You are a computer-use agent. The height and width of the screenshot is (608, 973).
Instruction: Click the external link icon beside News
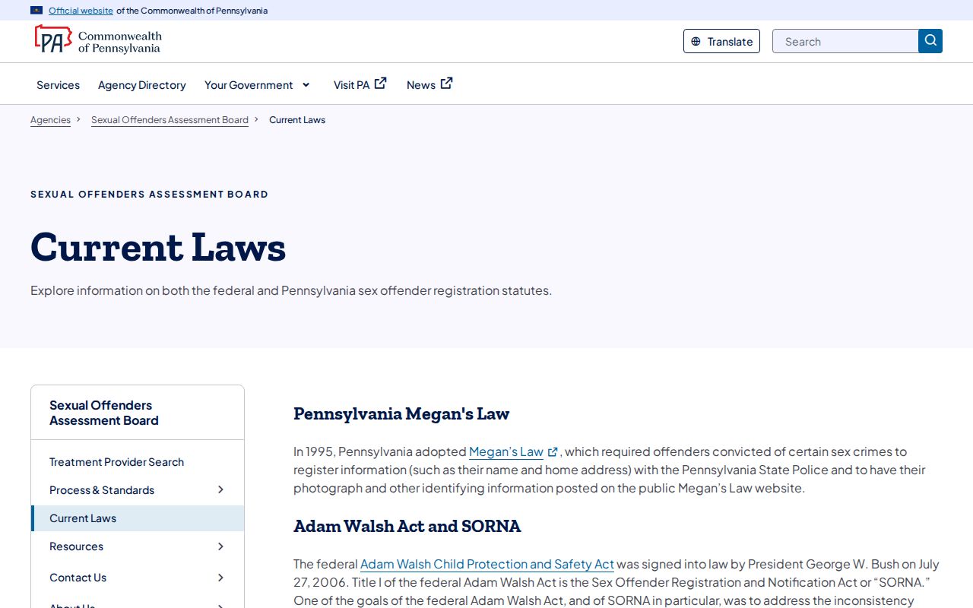[447, 84]
